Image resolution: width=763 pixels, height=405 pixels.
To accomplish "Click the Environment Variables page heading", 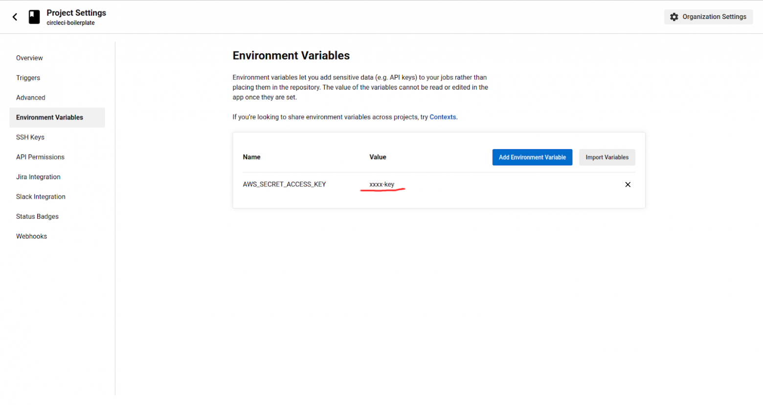I will pyautogui.click(x=291, y=56).
